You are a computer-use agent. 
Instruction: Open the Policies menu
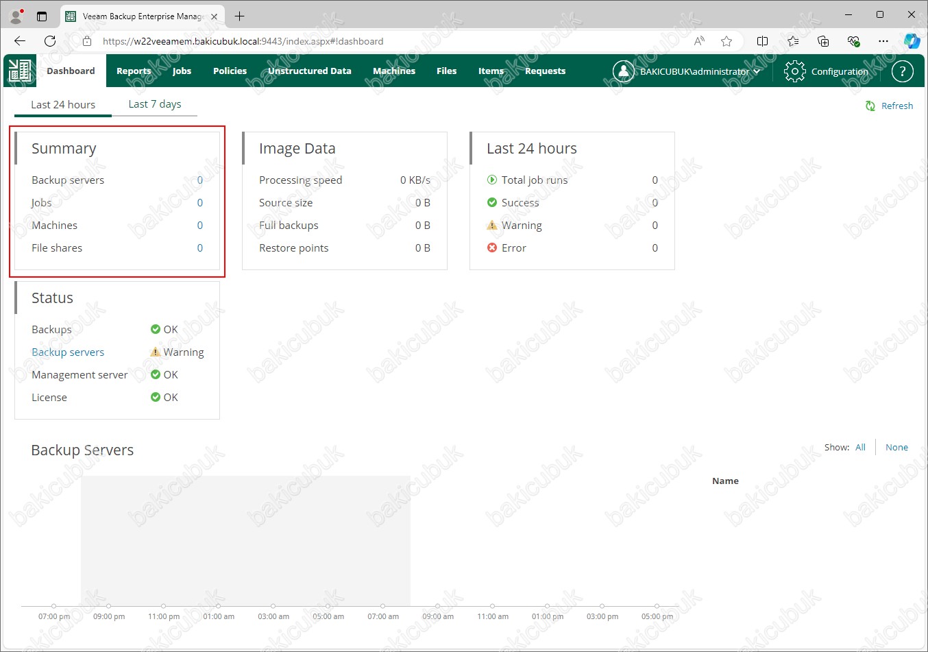click(230, 71)
